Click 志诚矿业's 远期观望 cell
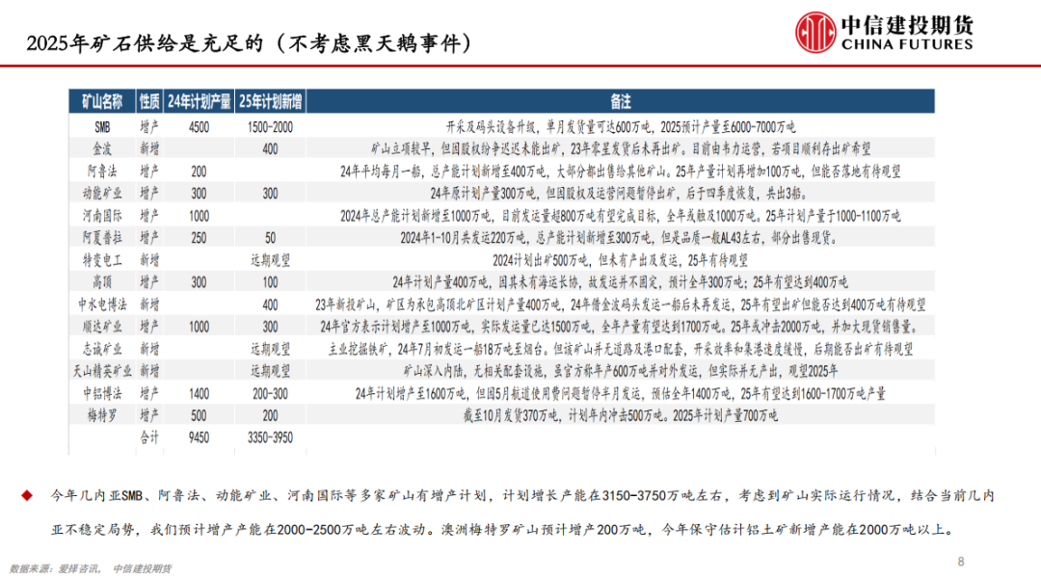Viewport: 1041px width, 580px height. point(270,349)
